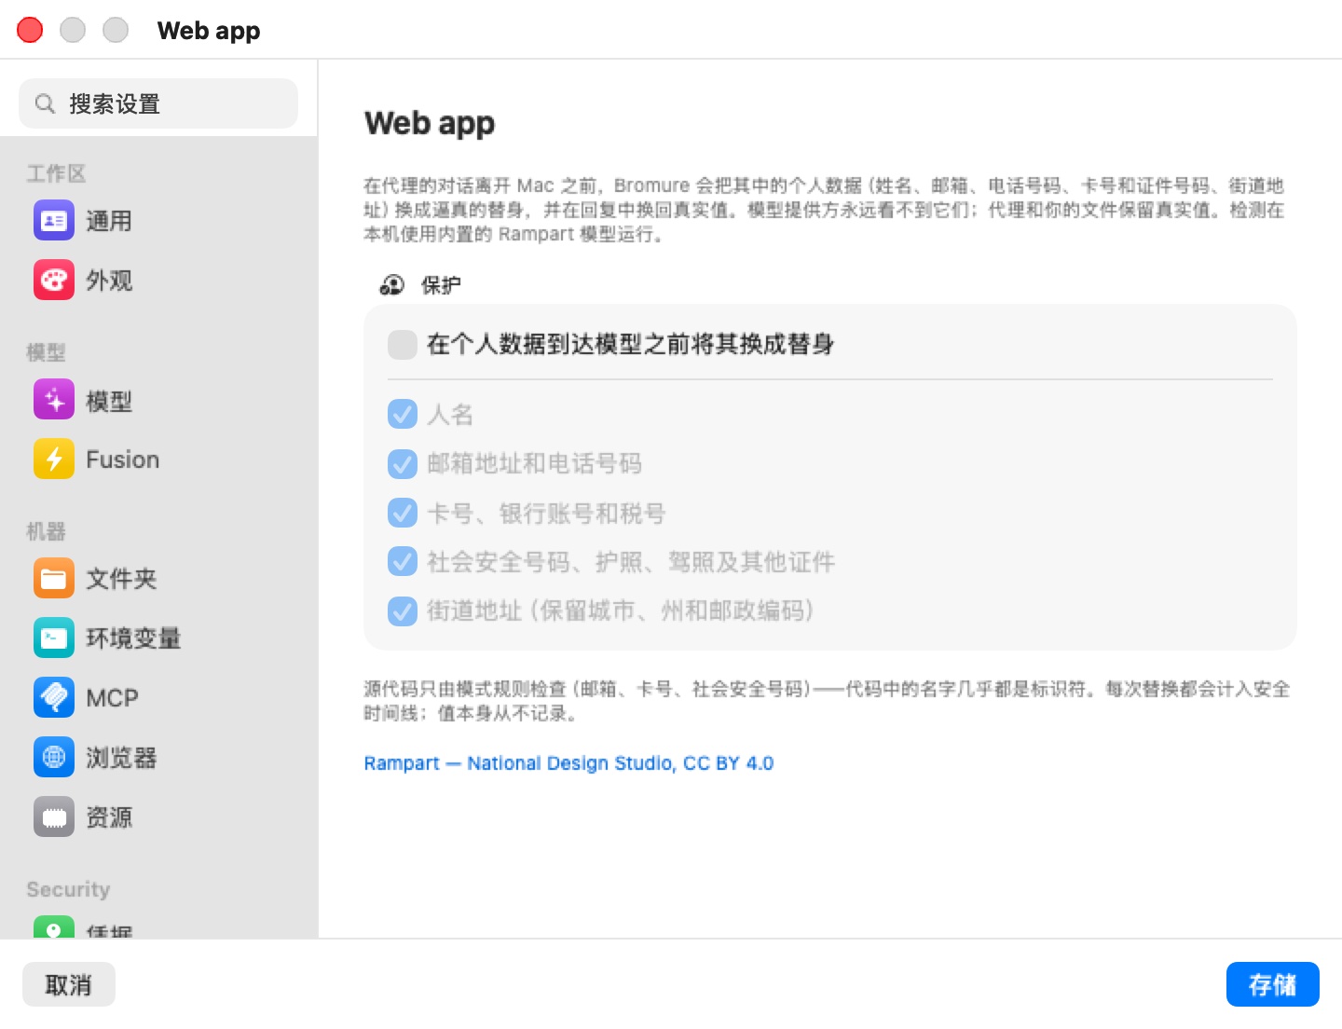Click the partially visible green Security icon
The height and width of the screenshot is (1029, 1342).
54,927
